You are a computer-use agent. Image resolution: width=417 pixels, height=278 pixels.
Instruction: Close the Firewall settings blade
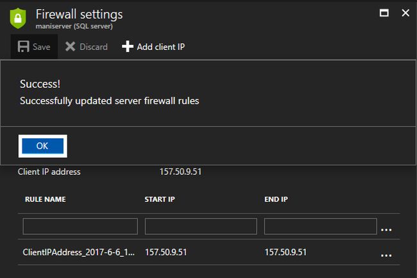(404, 13)
